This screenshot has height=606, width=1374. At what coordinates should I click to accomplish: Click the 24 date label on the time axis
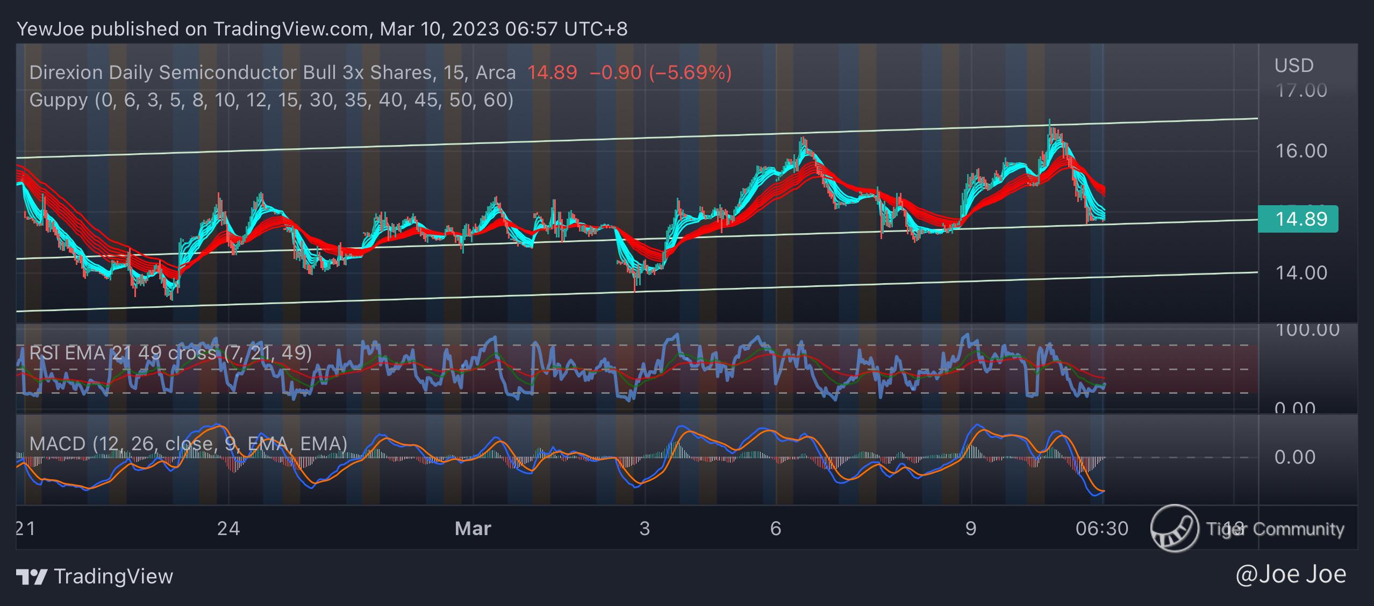tap(228, 529)
